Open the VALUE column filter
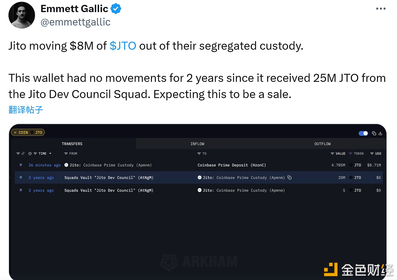Image resolution: width=397 pixels, height=280 pixels. [332, 154]
